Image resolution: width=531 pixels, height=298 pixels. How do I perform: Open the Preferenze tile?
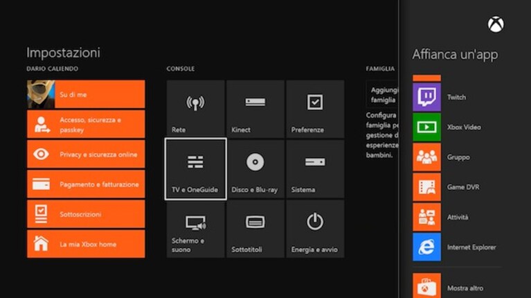tap(315, 109)
